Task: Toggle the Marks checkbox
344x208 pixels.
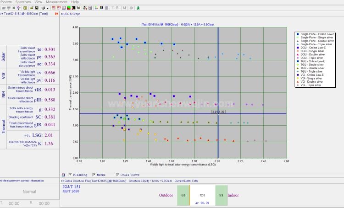Action: (x=94, y=175)
